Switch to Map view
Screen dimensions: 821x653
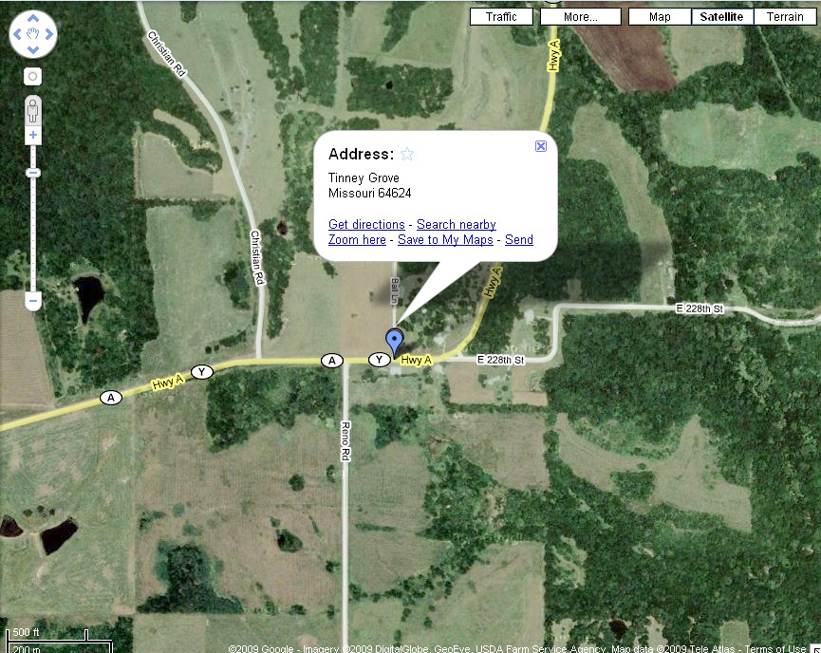[660, 17]
